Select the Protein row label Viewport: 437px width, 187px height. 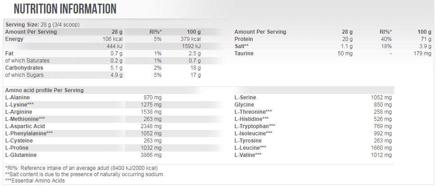click(244, 39)
